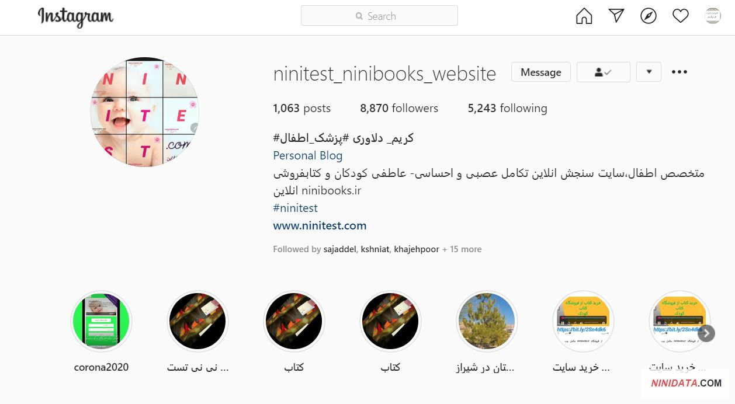
Task: Open the www.ninitest.com link
Action: (x=320, y=225)
